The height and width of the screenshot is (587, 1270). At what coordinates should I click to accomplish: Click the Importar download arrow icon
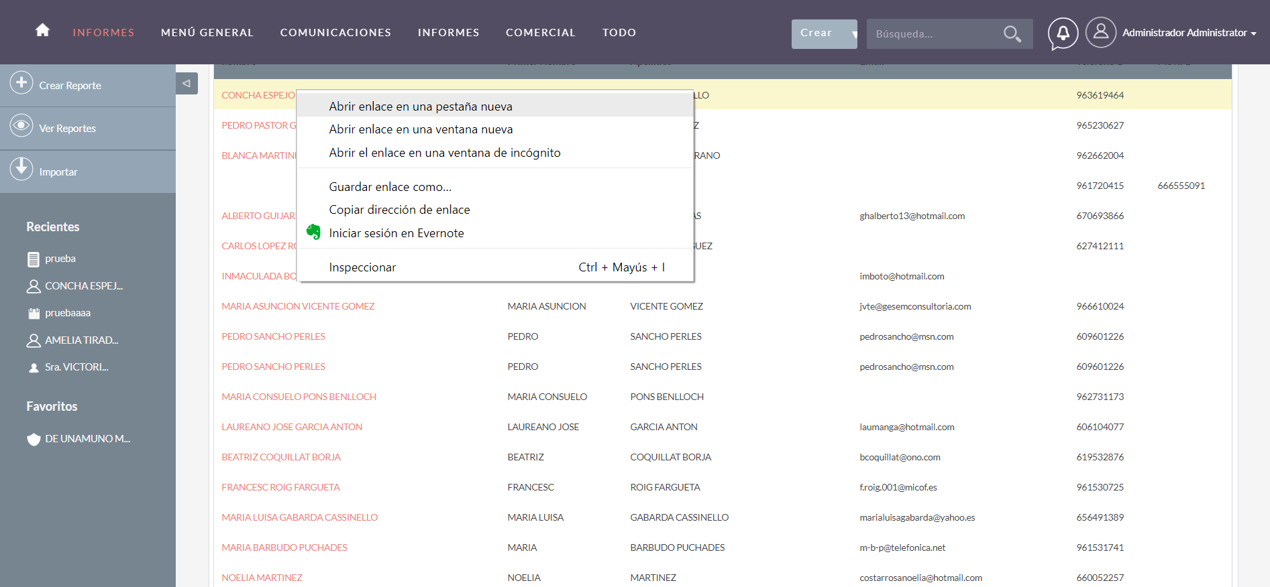[x=21, y=168]
